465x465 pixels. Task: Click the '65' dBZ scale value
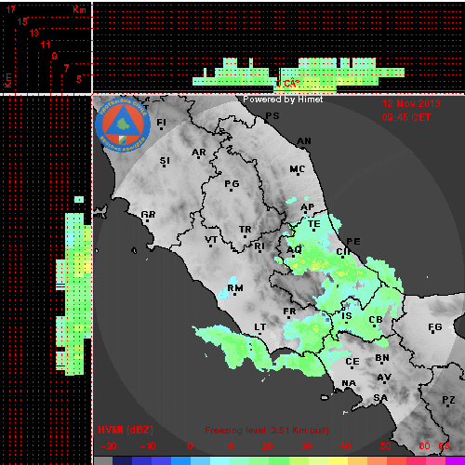click(444, 446)
